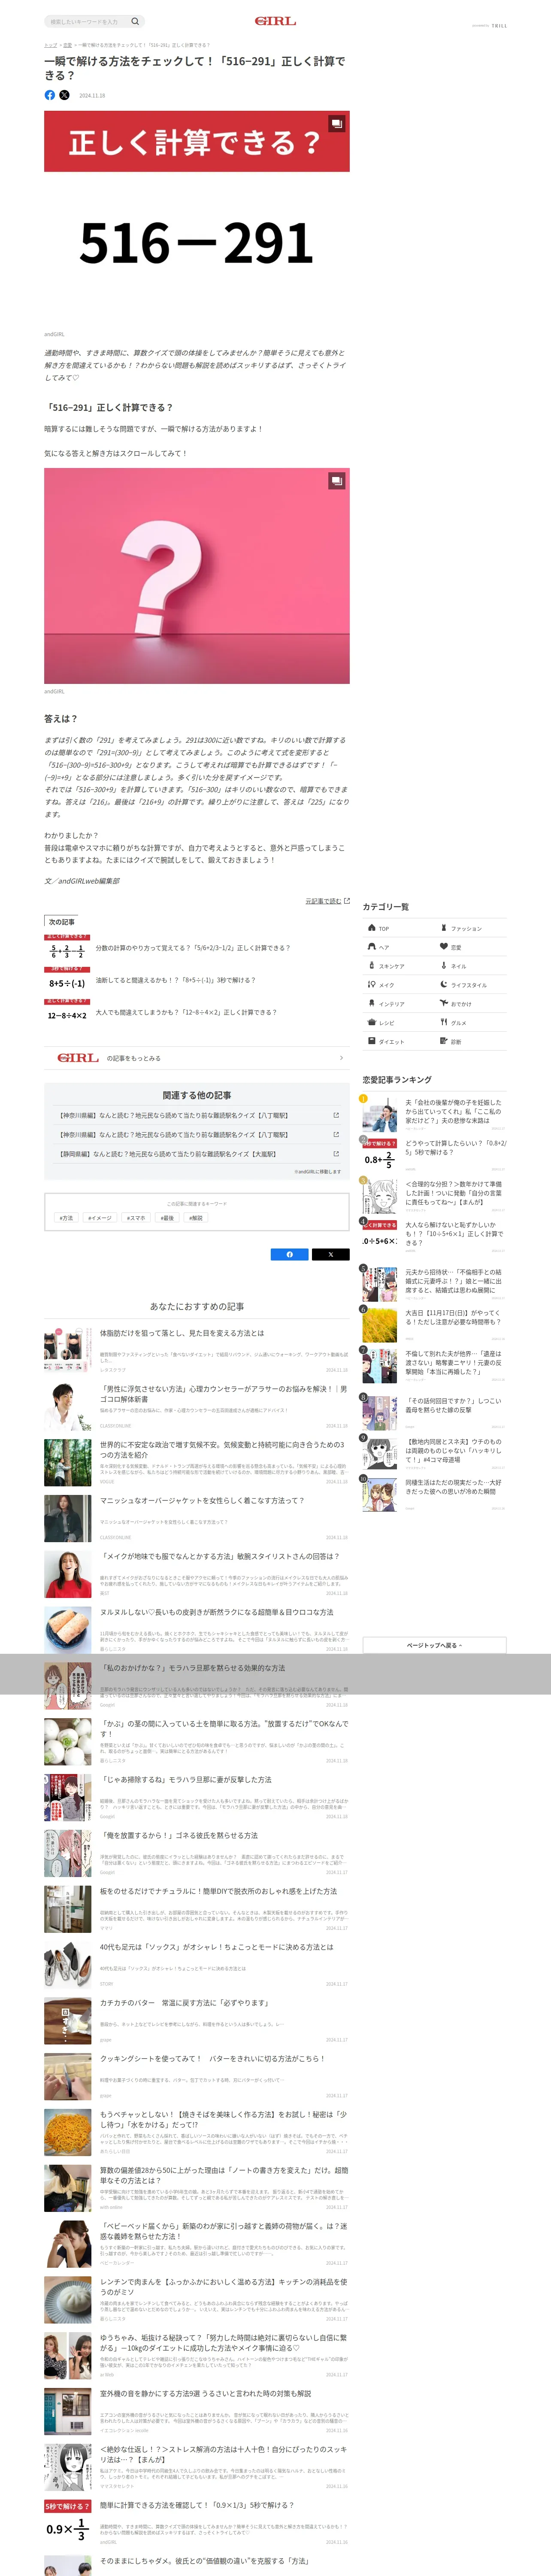Select the #解説 keyword tag
This screenshot has height=2576, width=551.
click(196, 1218)
